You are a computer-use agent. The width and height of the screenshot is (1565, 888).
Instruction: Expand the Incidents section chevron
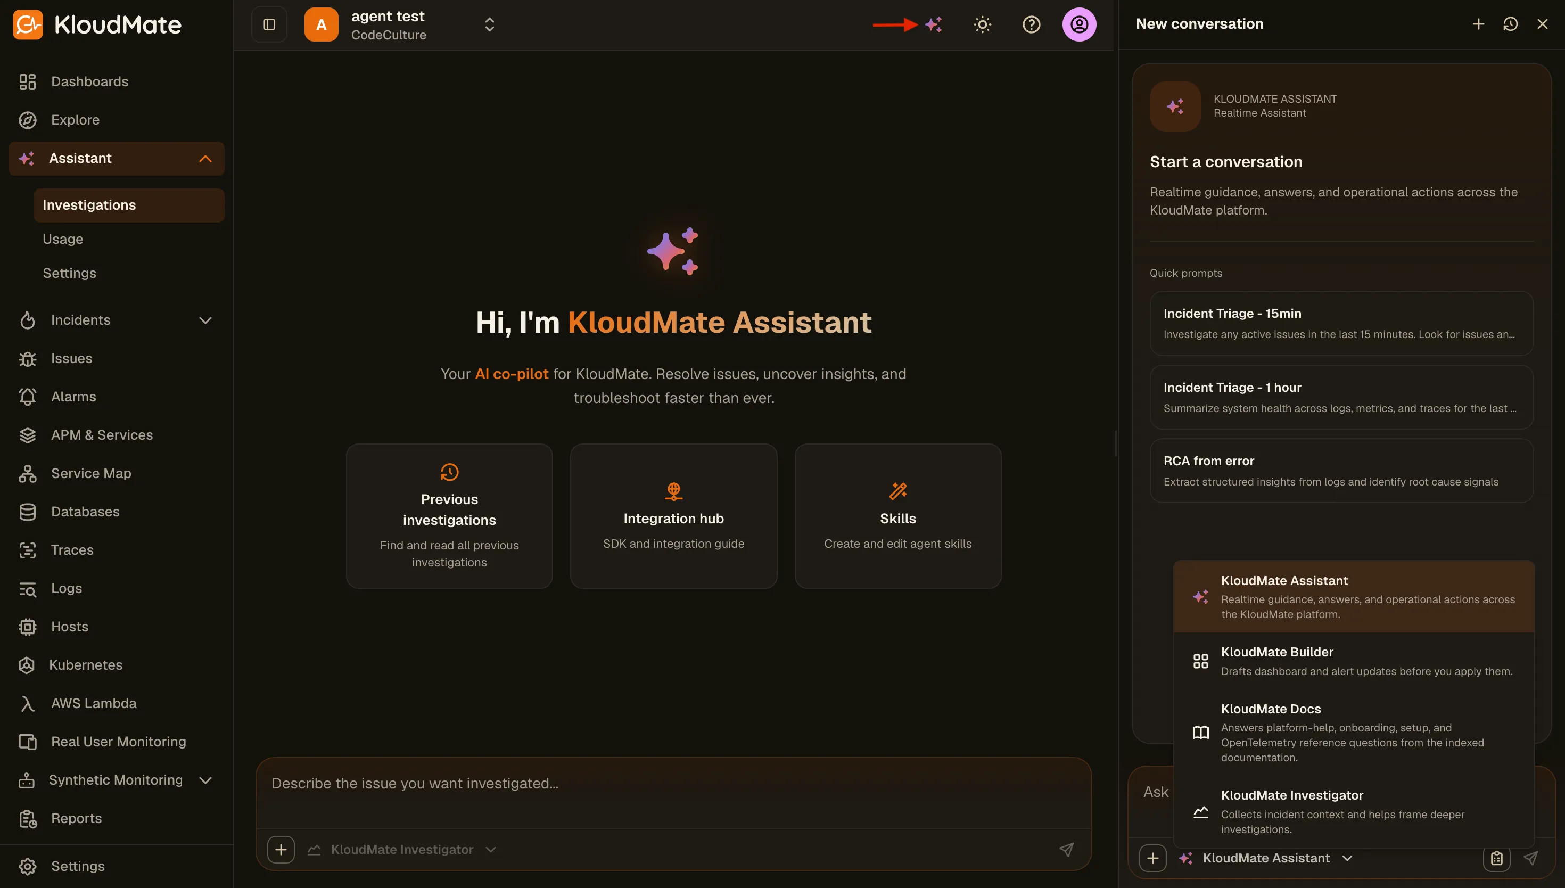tap(205, 320)
